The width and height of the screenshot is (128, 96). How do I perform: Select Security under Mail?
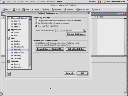click(x=18, y=50)
